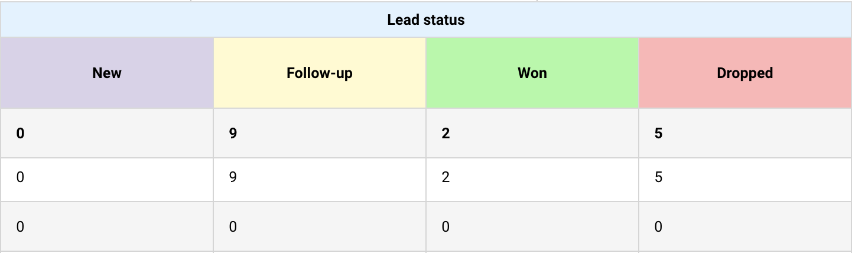Click third-row 0 in New column
Viewport: 852px width, 253px height.
pyautogui.click(x=21, y=227)
